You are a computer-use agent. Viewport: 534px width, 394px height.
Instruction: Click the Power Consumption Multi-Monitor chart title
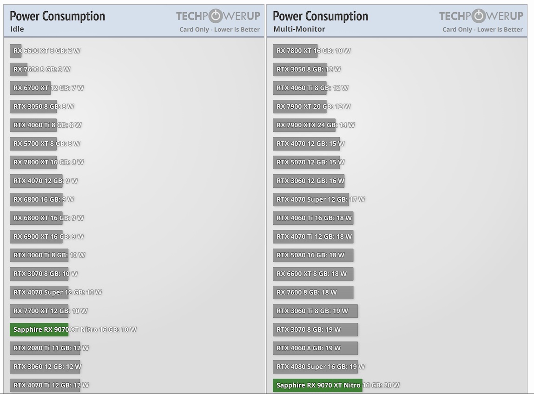(x=321, y=16)
